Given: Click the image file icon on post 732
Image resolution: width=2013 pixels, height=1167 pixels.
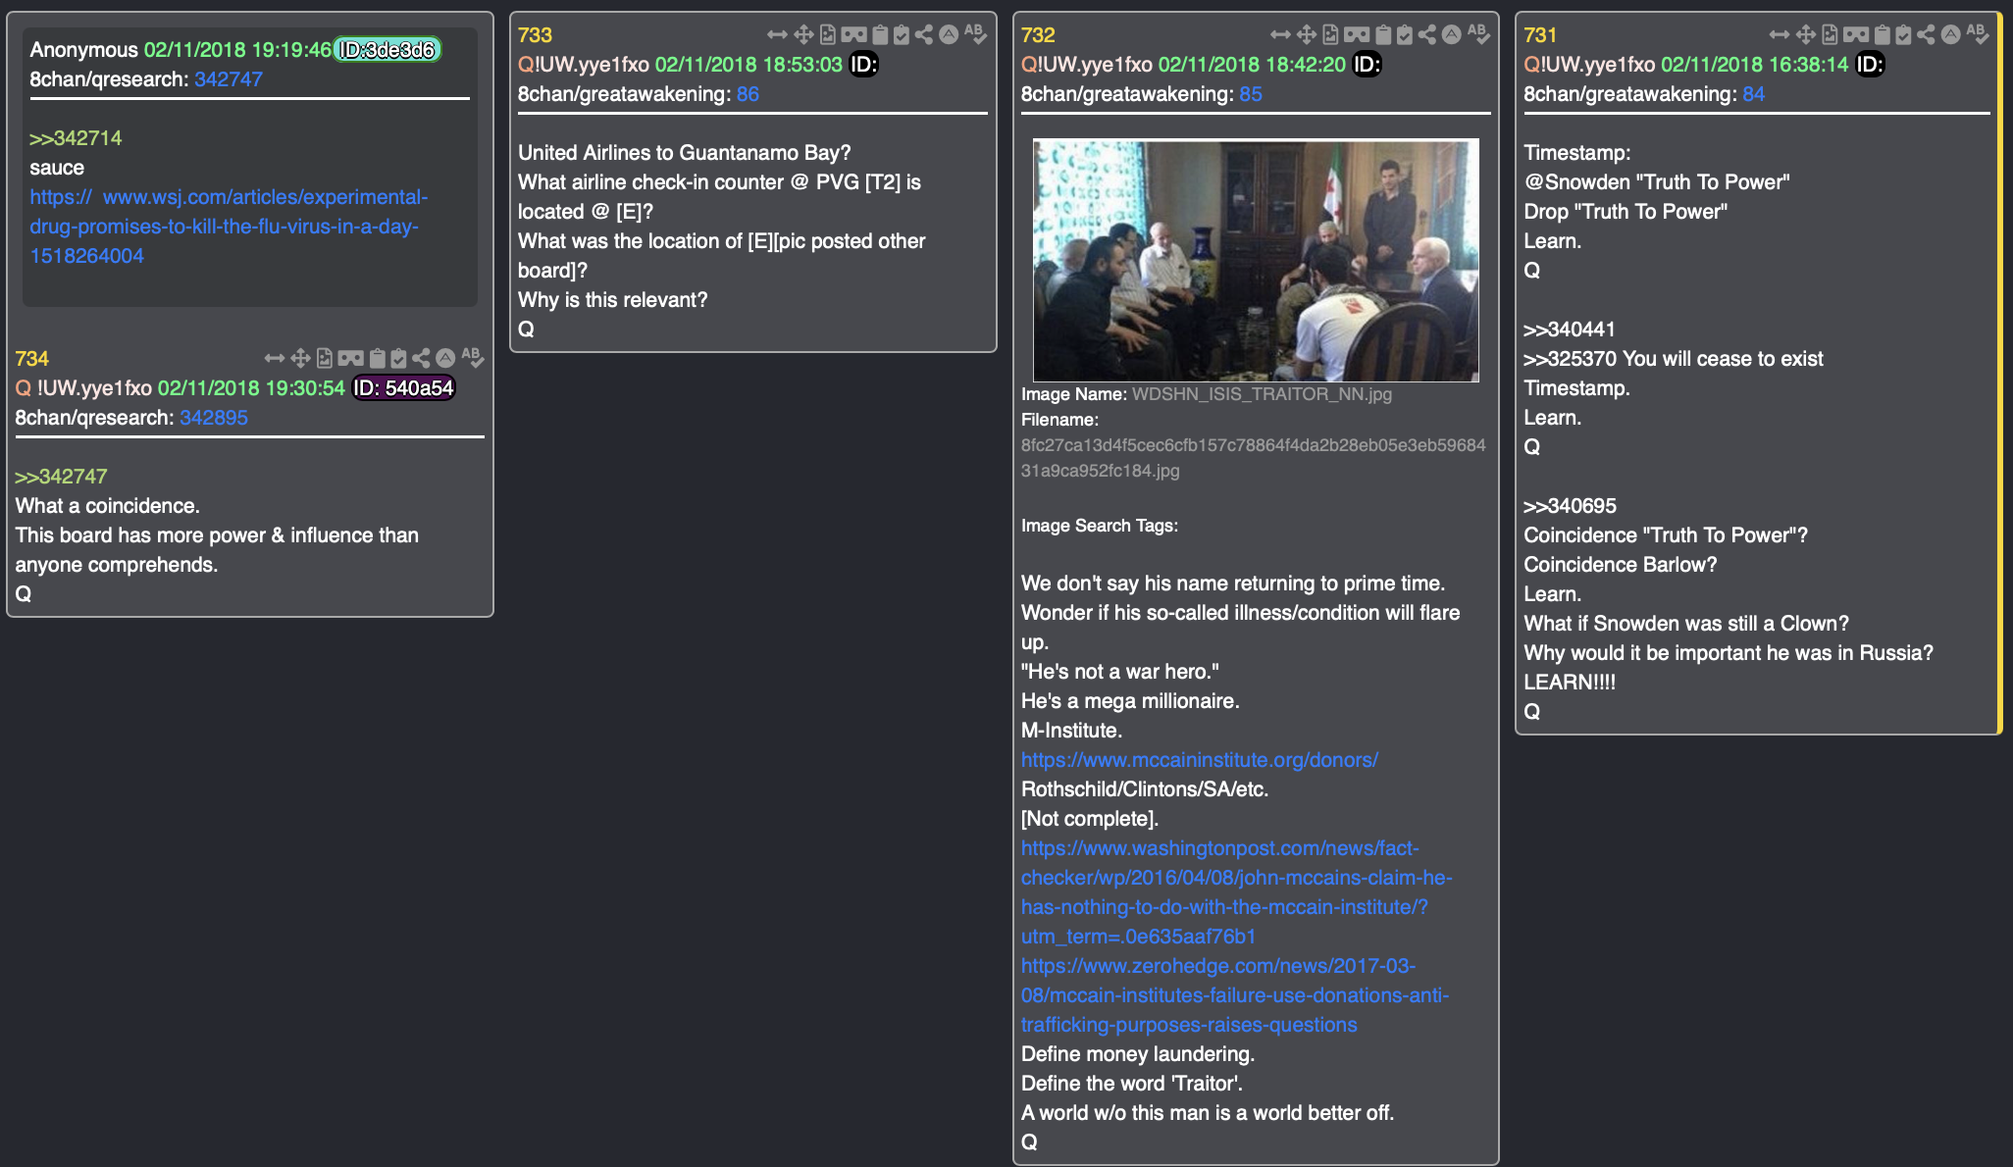Looking at the screenshot, I should (x=1330, y=35).
